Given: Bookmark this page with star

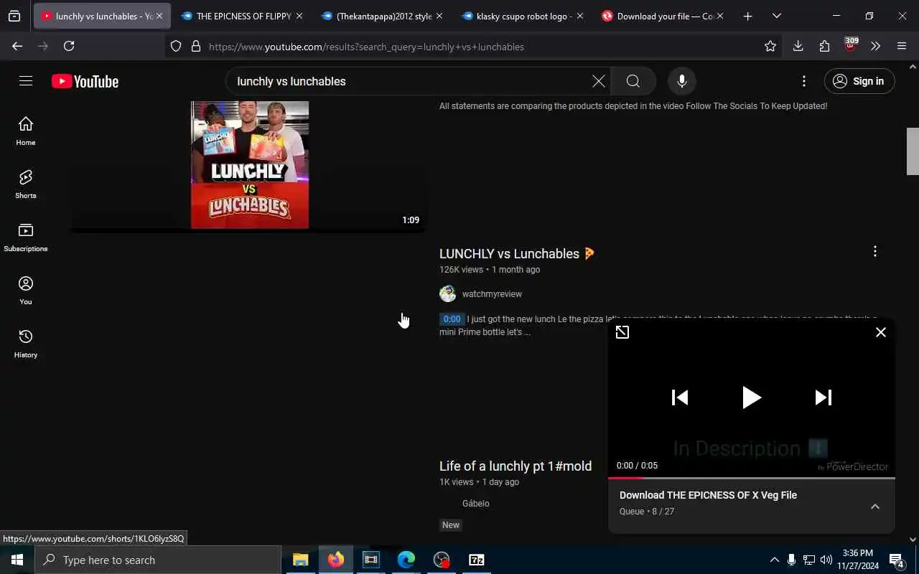Looking at the screenshot, I should (770, 46).
